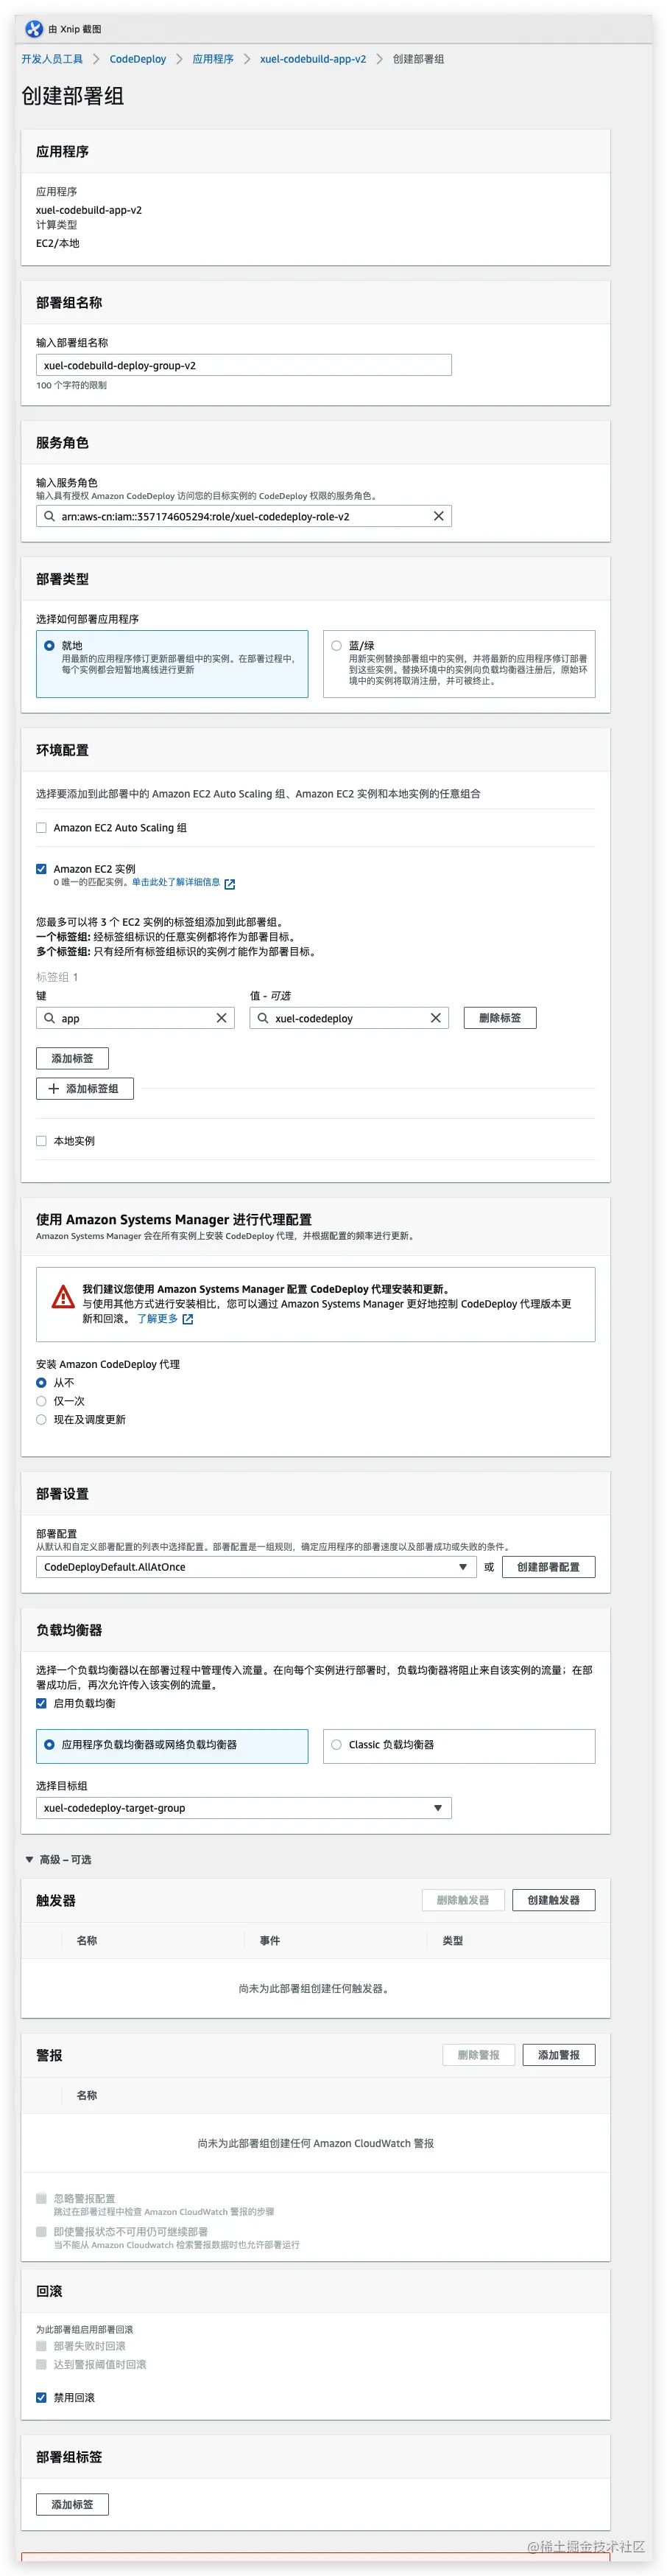Focus the tag key input 'app'
667x2576 pixels.
tap(135, 1018)
